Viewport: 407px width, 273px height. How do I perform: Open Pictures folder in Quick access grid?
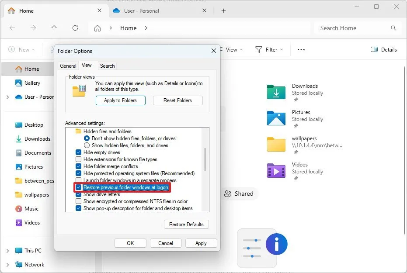295,118
